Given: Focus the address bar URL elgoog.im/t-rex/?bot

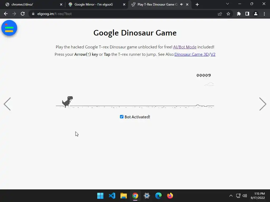Looking at the screenshot, I should (54, 14).
